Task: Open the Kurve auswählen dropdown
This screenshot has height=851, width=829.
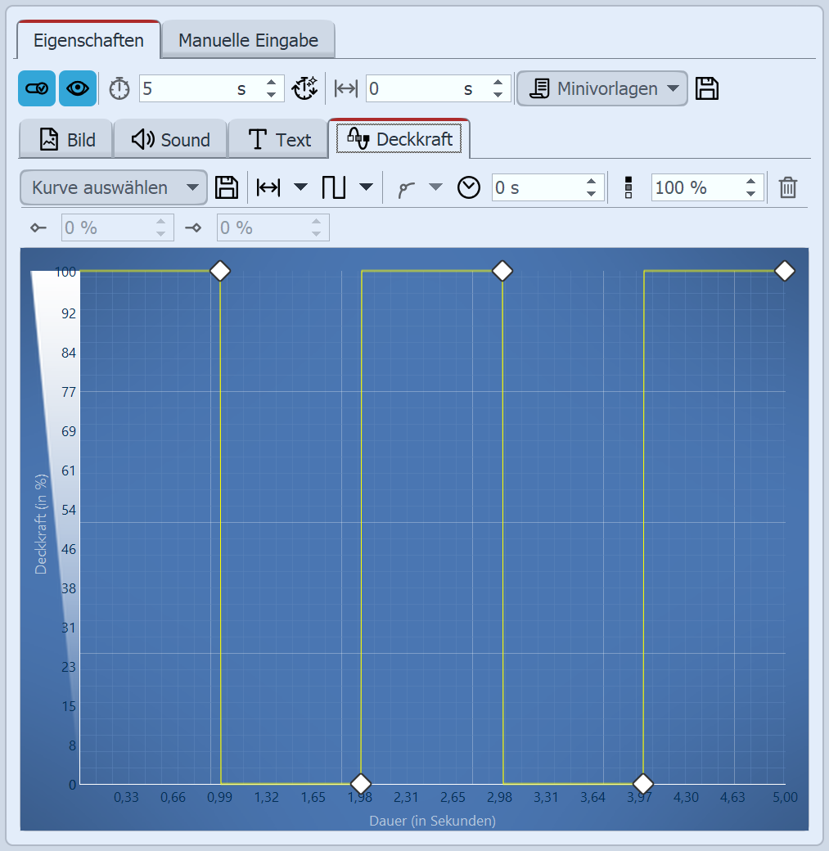Action: coord(114,187)
